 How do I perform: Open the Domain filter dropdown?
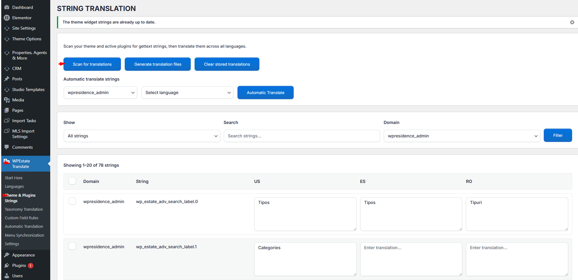462,136
